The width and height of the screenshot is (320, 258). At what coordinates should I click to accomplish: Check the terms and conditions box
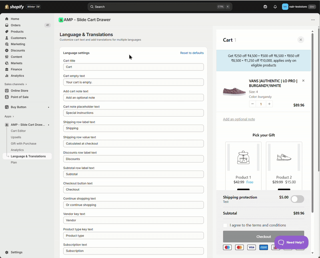click(x=225, y=225)
